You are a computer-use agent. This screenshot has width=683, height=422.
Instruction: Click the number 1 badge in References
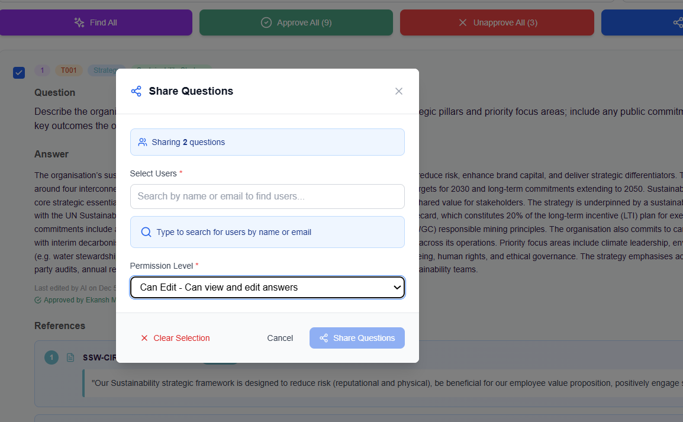(x=51, y=357)
